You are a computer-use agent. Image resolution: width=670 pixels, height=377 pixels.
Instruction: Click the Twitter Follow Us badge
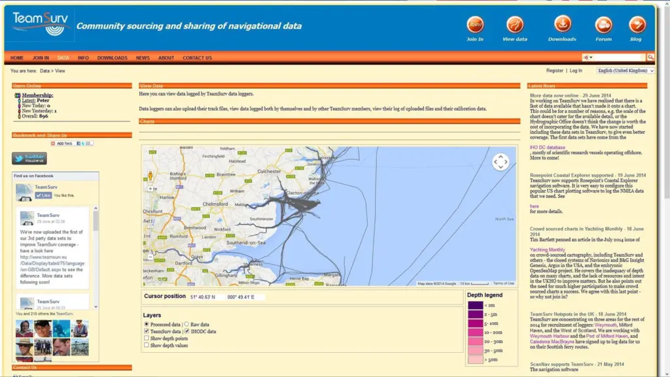[29, 158]
